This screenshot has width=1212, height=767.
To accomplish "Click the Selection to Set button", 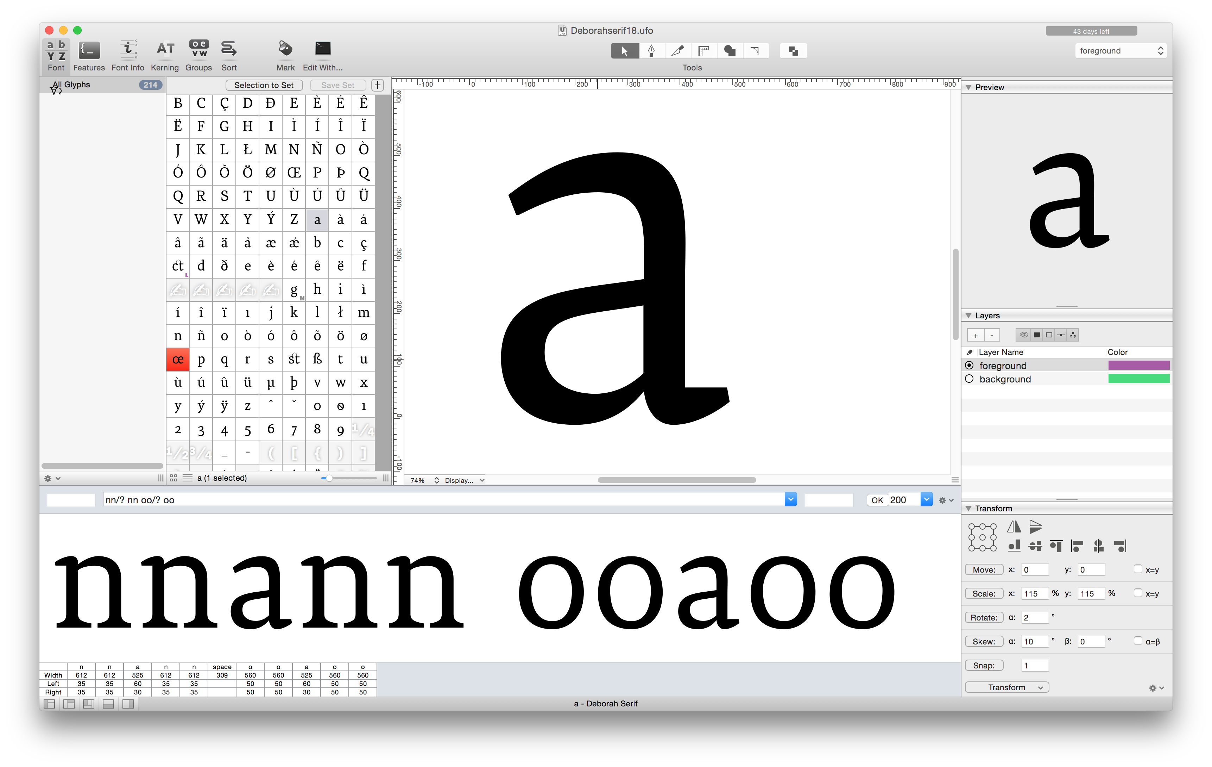I will [x=264, y=85].
